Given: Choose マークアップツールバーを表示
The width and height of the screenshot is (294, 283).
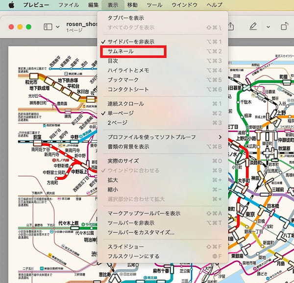Looking at the screenshot, I should (x=163, y=213).
